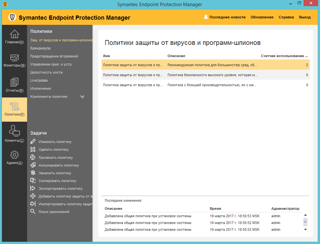
Task: Click Экспортировать политику task
Action: pyautogui.click(x=61, y=188)
